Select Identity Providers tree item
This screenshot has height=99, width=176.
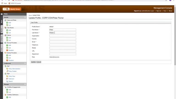click(12, 53)
